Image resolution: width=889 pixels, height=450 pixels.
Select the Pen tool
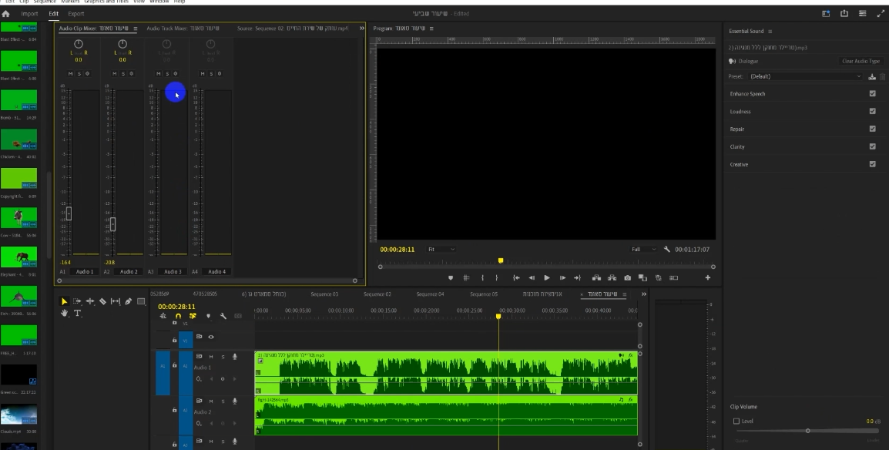[129, 301]
